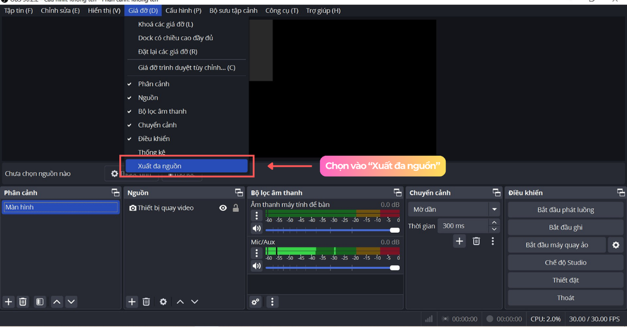
Task: Move scene up arrow in Phân cảnh
Action: click(57, 302)
